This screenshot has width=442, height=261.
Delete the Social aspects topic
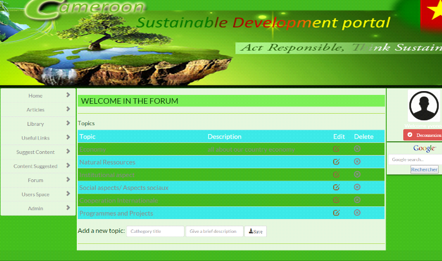[357, 187]
